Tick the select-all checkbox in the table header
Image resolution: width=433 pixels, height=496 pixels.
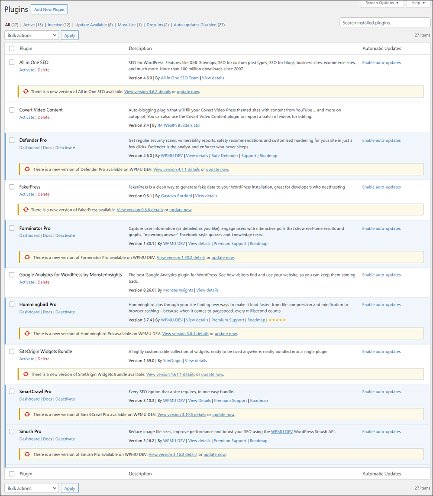click(x=12, y=49)
